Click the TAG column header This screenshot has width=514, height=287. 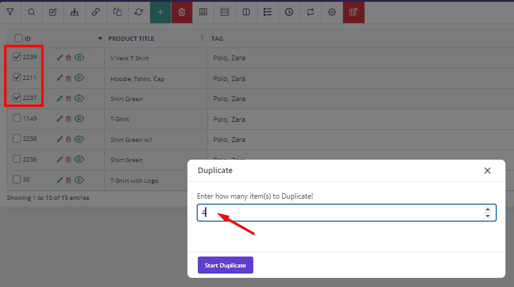coord(217,38)
